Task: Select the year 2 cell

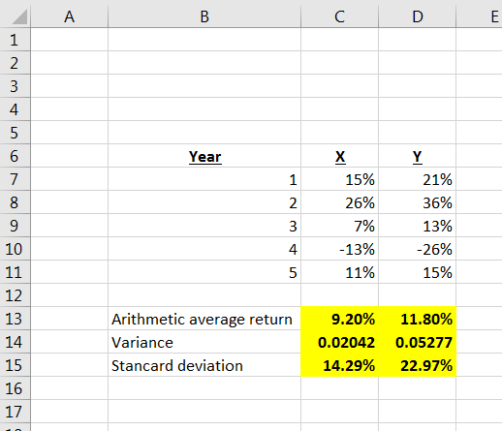Action: [x=204, y=202]
